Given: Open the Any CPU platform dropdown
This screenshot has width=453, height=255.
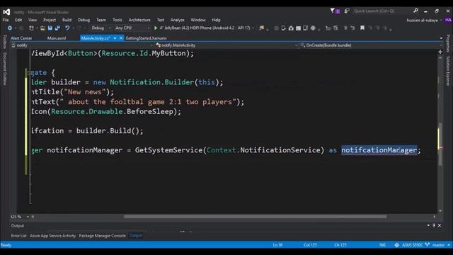Looking at the screenshot, I should coord(132,28).
